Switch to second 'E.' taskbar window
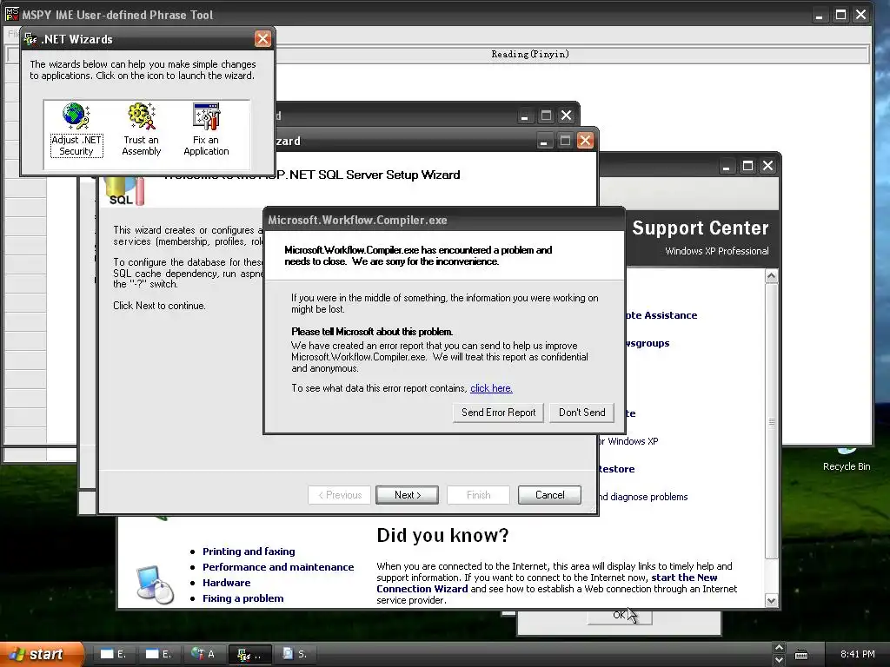This screenshot has height=667, width=890. coord(158,654)
